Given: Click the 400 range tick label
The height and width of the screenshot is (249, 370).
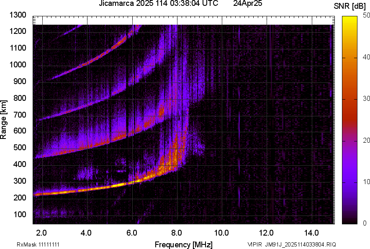Looking at the screenshot, I should [20, 164].
